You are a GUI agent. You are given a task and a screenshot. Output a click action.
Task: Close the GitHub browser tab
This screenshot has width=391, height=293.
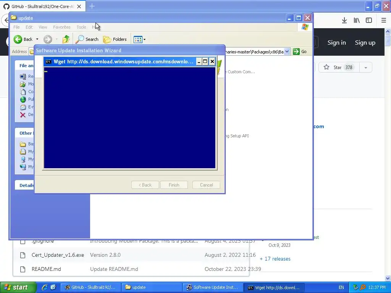[x=79, y=6]
